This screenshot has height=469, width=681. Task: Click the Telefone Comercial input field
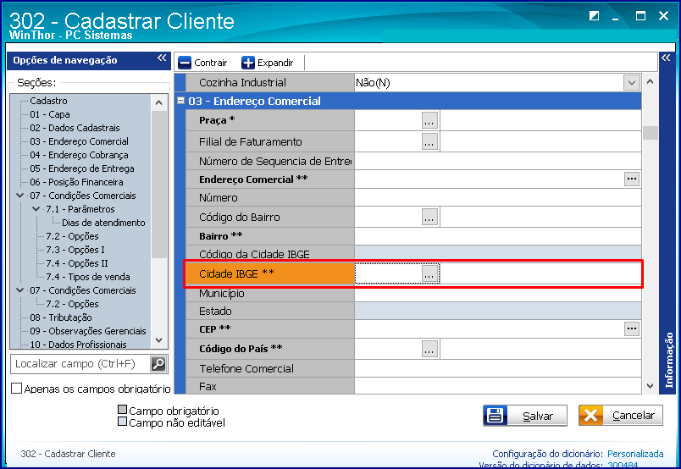[x=498, y=368]
